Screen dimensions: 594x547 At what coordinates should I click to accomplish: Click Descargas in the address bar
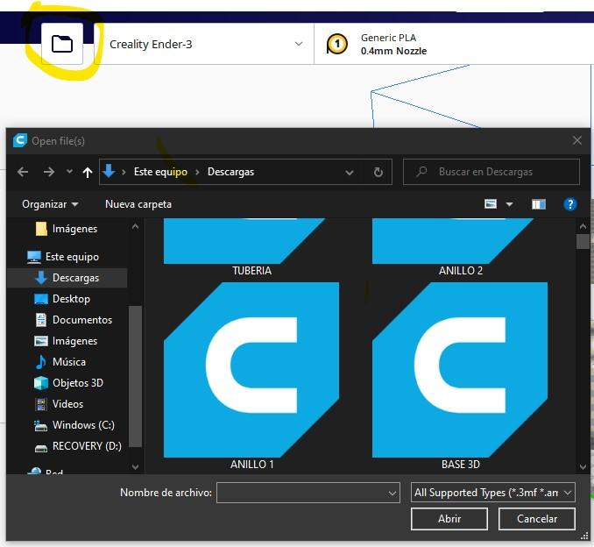coord(230,172)
